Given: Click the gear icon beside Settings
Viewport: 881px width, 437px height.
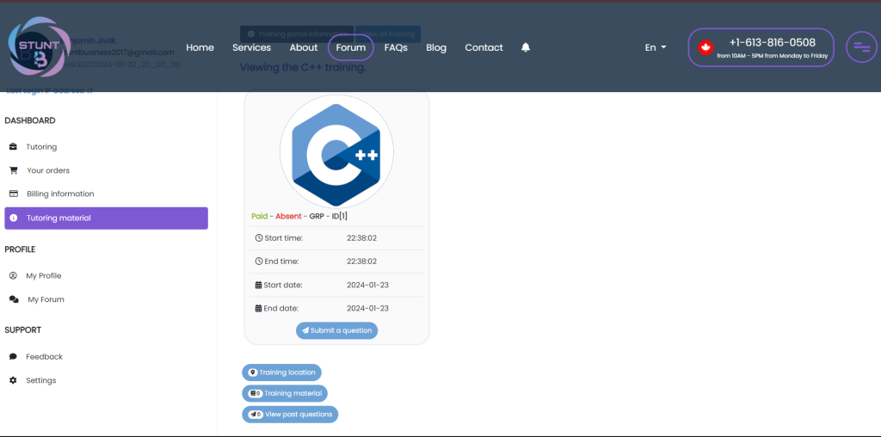Looking at the screenshot, I should 14,380.
